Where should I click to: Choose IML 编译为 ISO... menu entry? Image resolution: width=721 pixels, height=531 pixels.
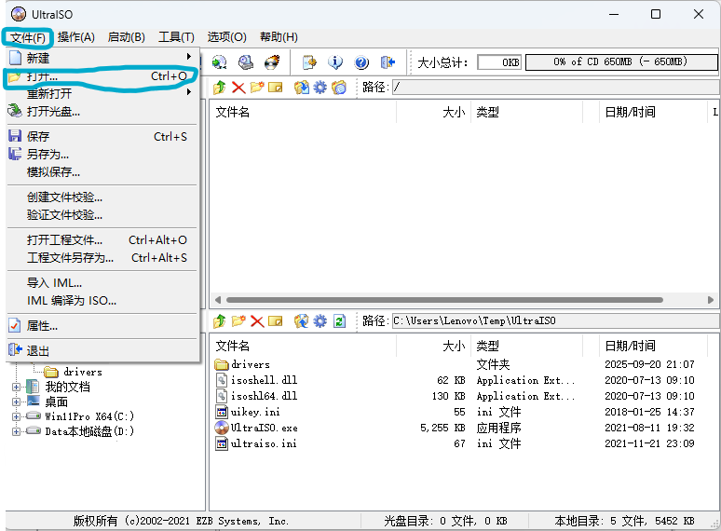point(102,301)
